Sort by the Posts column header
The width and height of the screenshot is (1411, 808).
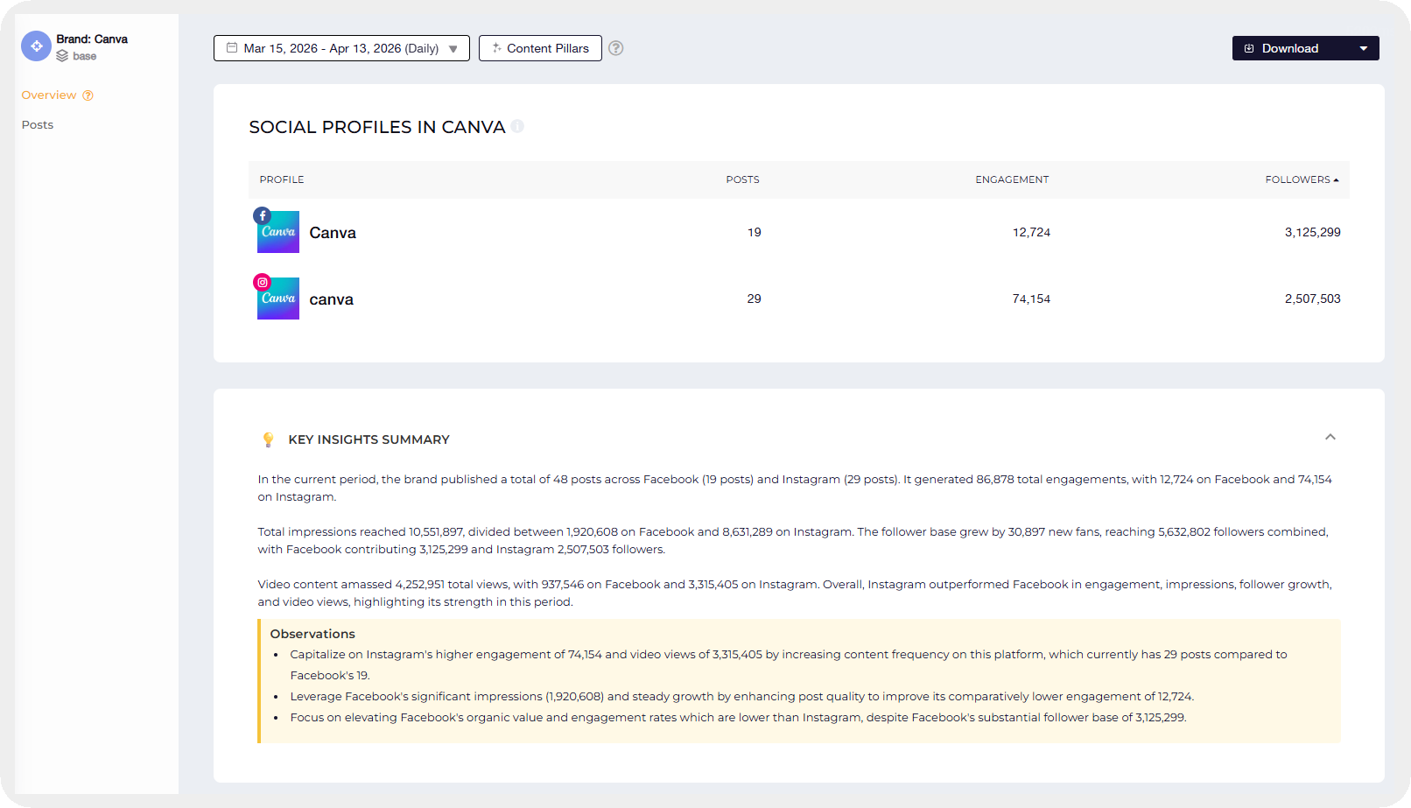click(x=742, y=179)
